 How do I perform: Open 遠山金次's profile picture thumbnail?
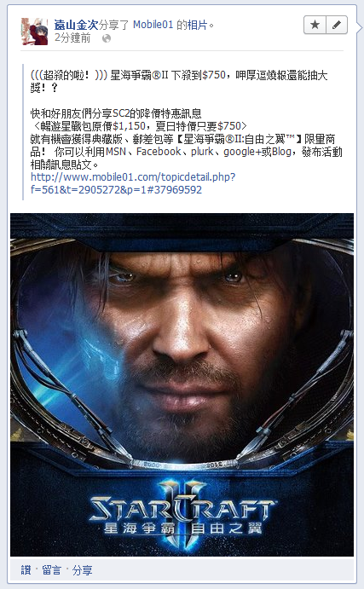35,32
